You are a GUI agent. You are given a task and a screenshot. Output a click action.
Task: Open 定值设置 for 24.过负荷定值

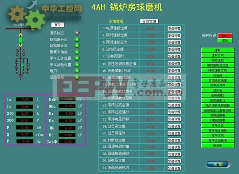pyautogui.click(x=174, y=126)
